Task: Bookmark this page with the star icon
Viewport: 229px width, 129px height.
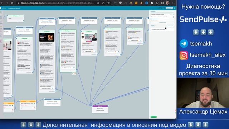Action: [x=108, y=3]
